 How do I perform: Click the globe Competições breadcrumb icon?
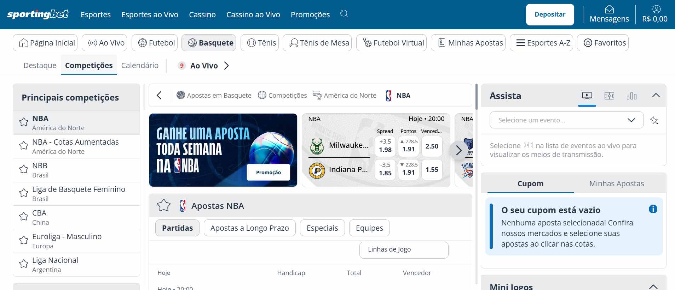(262, 95)
